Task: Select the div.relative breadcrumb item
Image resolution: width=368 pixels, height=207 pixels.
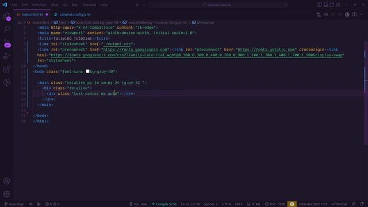Action: tap(205, 22)
